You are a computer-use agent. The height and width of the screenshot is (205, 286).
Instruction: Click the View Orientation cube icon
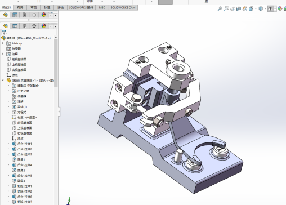coord(251,8)
